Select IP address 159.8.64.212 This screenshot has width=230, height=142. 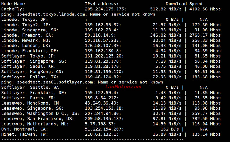tap(102, 98)
